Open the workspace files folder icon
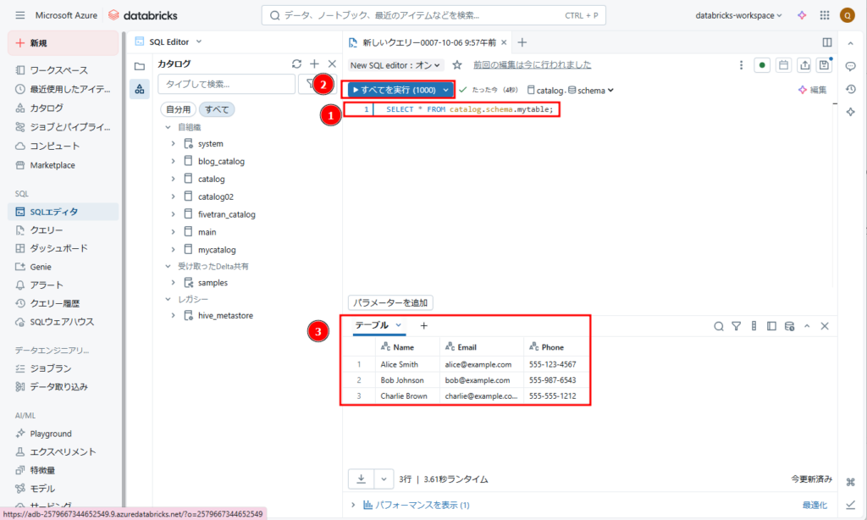The height and width of the screenshot is (520, 867). pyautogui.click(x=140, y=65)
